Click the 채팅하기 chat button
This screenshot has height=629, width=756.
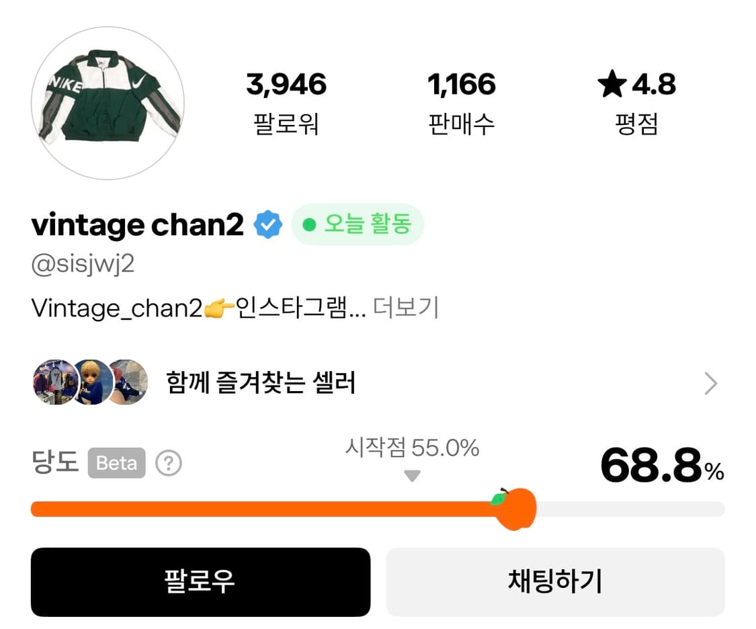click(x=556, y=582)
